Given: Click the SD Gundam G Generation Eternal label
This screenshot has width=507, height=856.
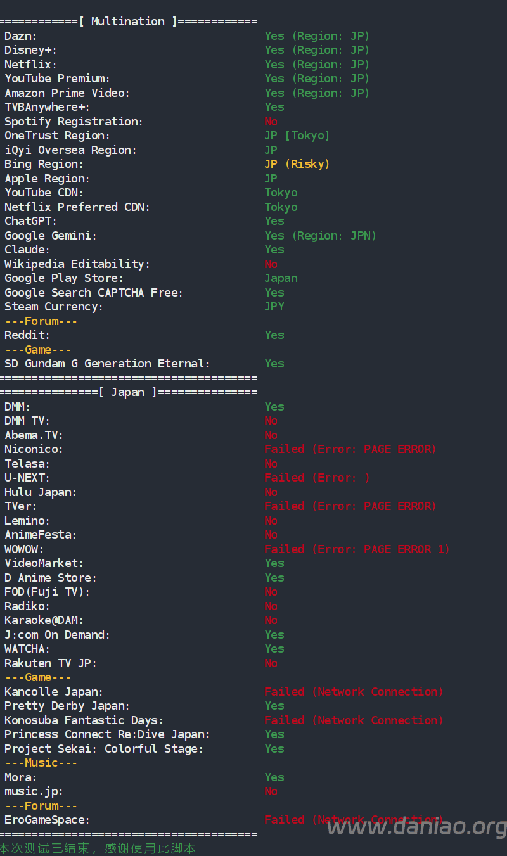Looking at the screenshot, I should (x=107, y=364).
